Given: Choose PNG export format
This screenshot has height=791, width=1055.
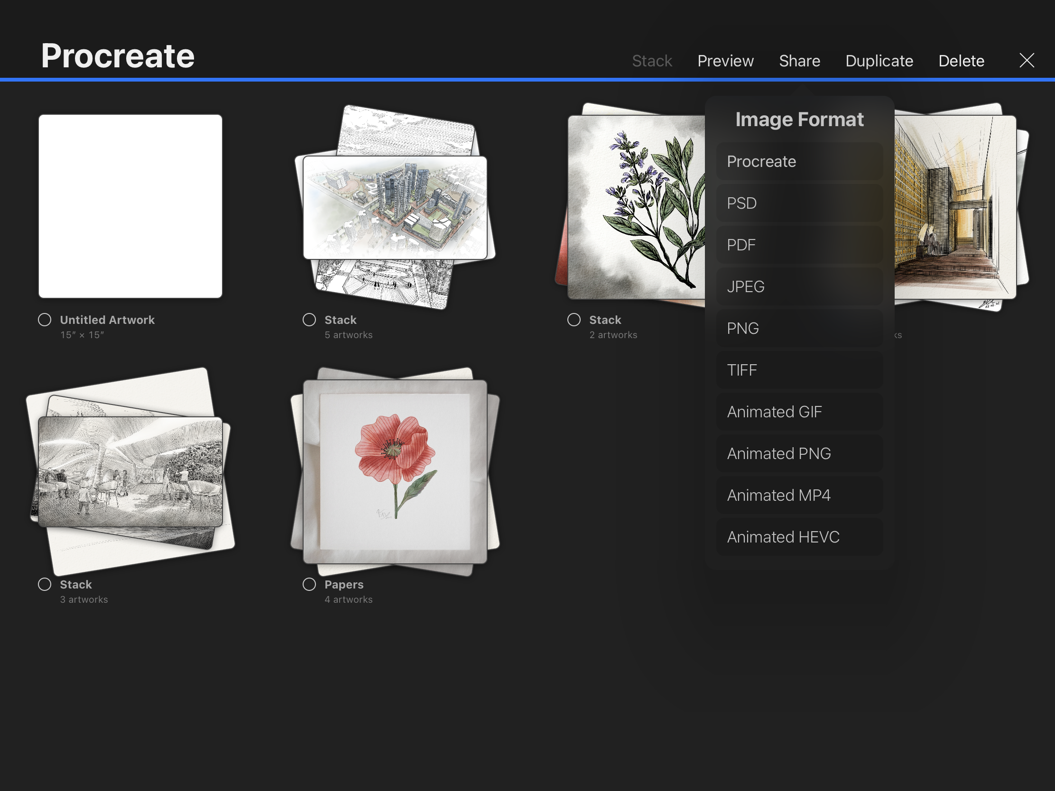Looking at the screenshot, I should pos(799,329).
